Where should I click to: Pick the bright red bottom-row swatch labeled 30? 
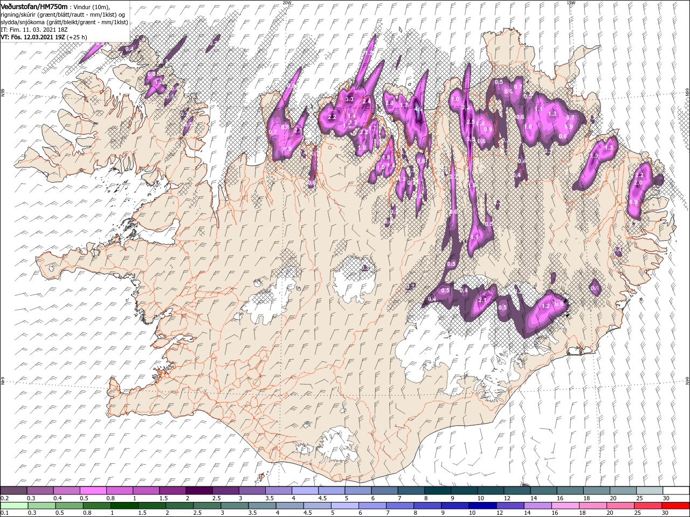pyautogui.click(x=676, y=506)
